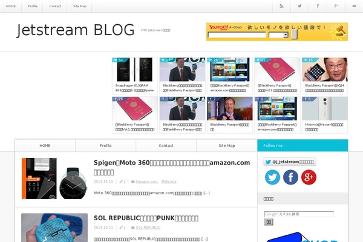Click the Facebook icon in top bar
Viewport: 363px width, 242px height.
coord(318,6)
